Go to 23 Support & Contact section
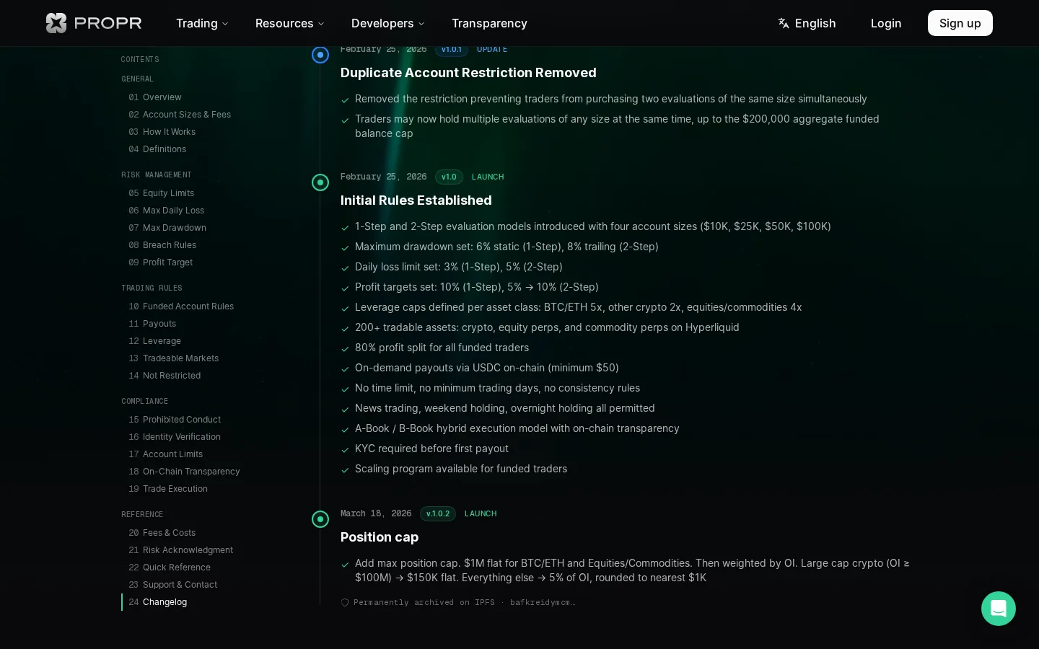 (x=173, y=585)
